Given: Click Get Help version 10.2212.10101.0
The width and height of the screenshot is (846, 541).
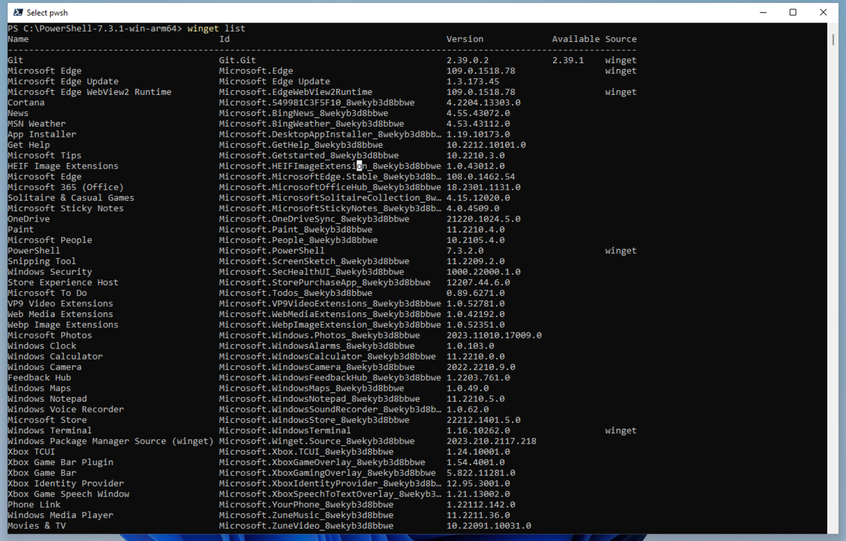Looking at the screenshot, I should [486, 145].
